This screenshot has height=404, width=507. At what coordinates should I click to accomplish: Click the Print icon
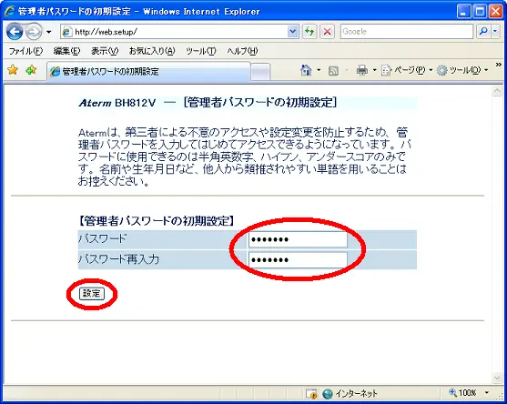click(x=362, y=70)
